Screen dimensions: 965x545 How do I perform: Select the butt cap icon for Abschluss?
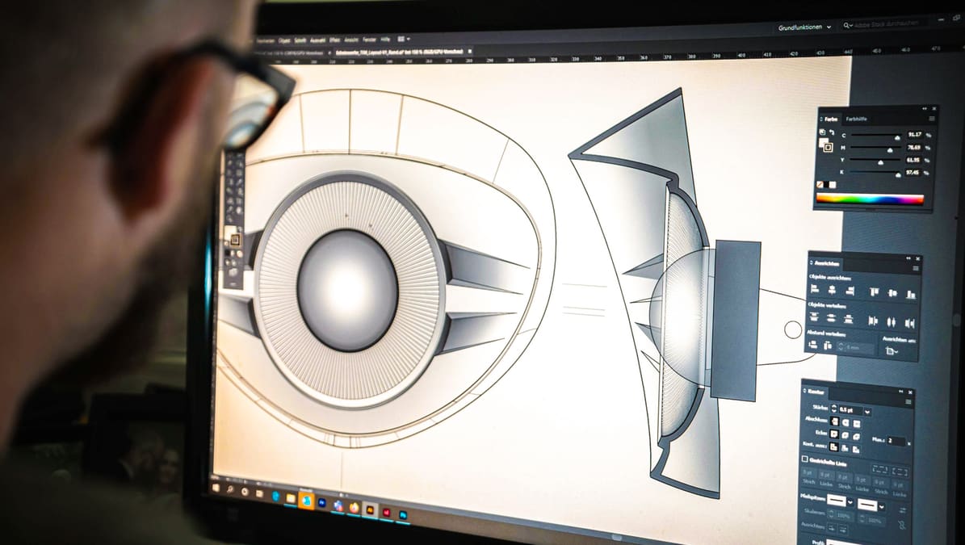836,421
